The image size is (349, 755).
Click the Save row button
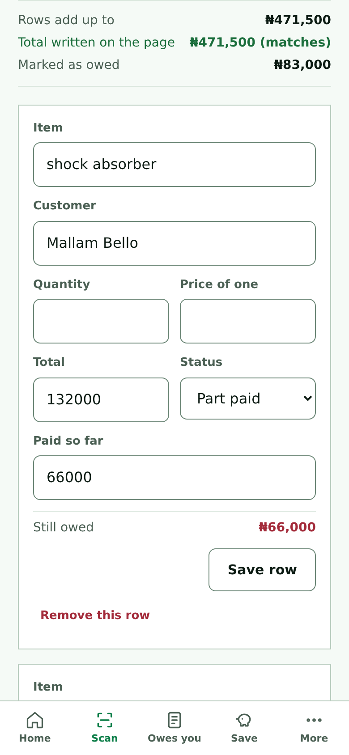point(262,570)
